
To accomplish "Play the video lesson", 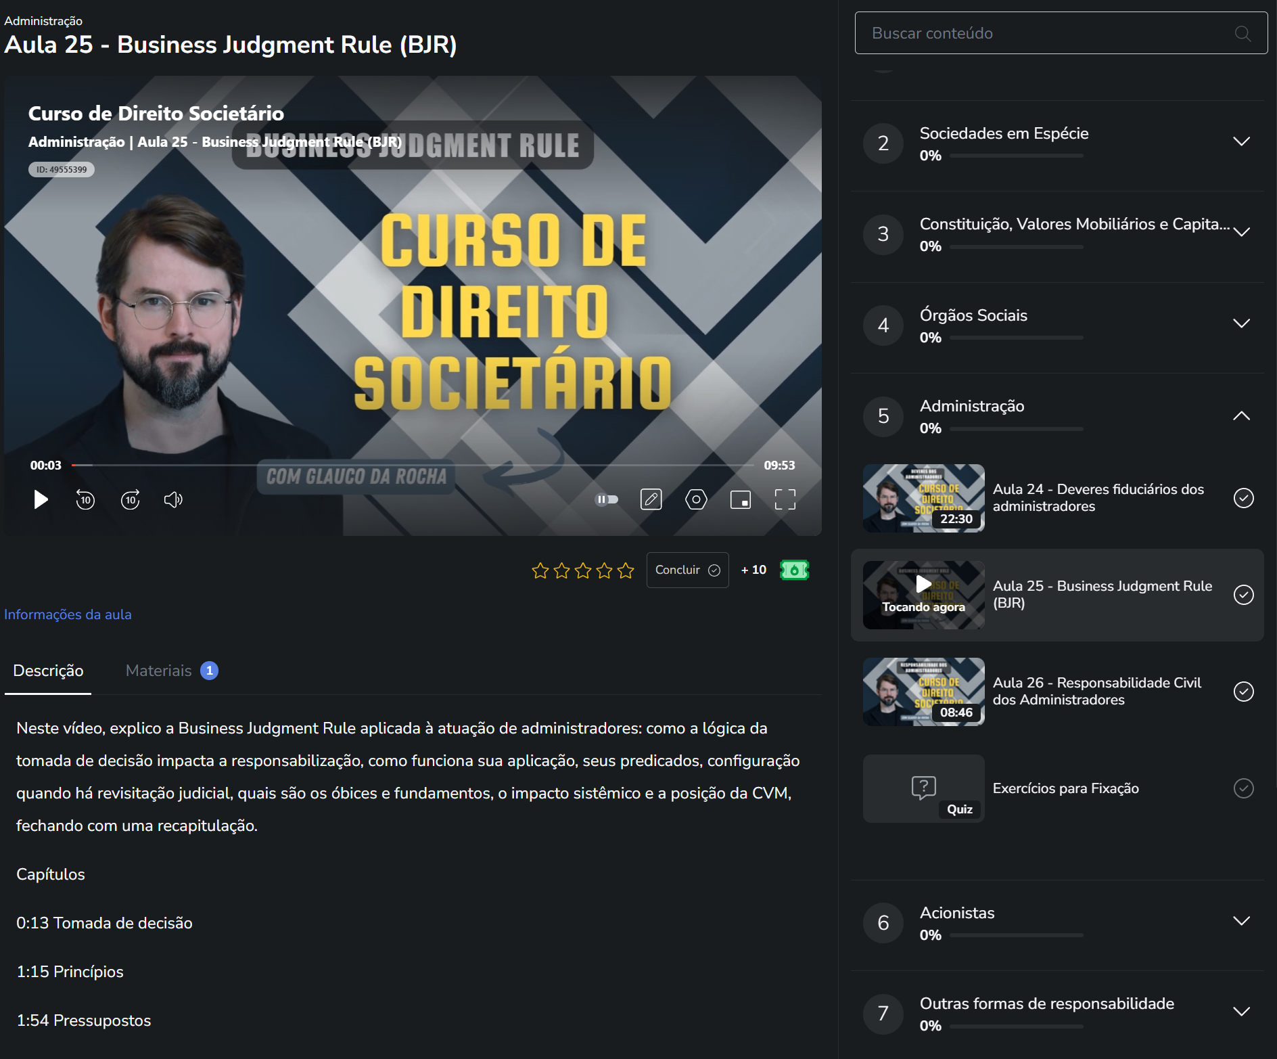I will point(41,500).
